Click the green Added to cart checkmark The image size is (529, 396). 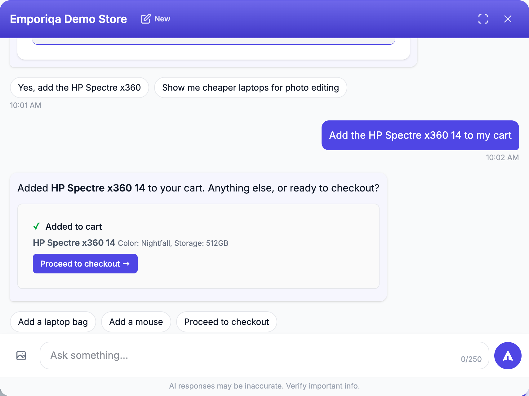[37, 227]
